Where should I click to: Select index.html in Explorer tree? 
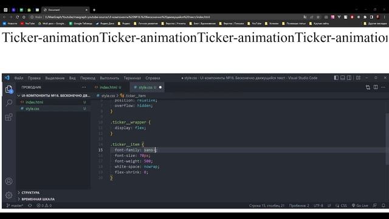[x=53, y=102]
